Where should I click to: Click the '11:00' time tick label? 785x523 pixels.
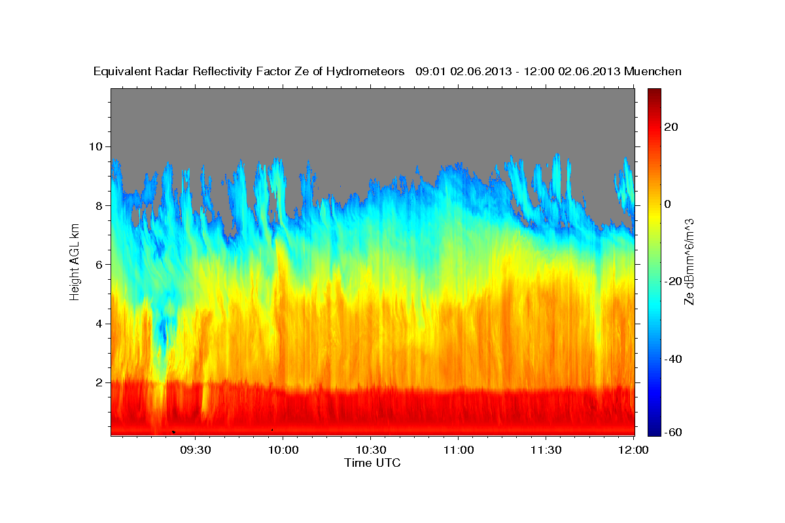tap(459, 450)
